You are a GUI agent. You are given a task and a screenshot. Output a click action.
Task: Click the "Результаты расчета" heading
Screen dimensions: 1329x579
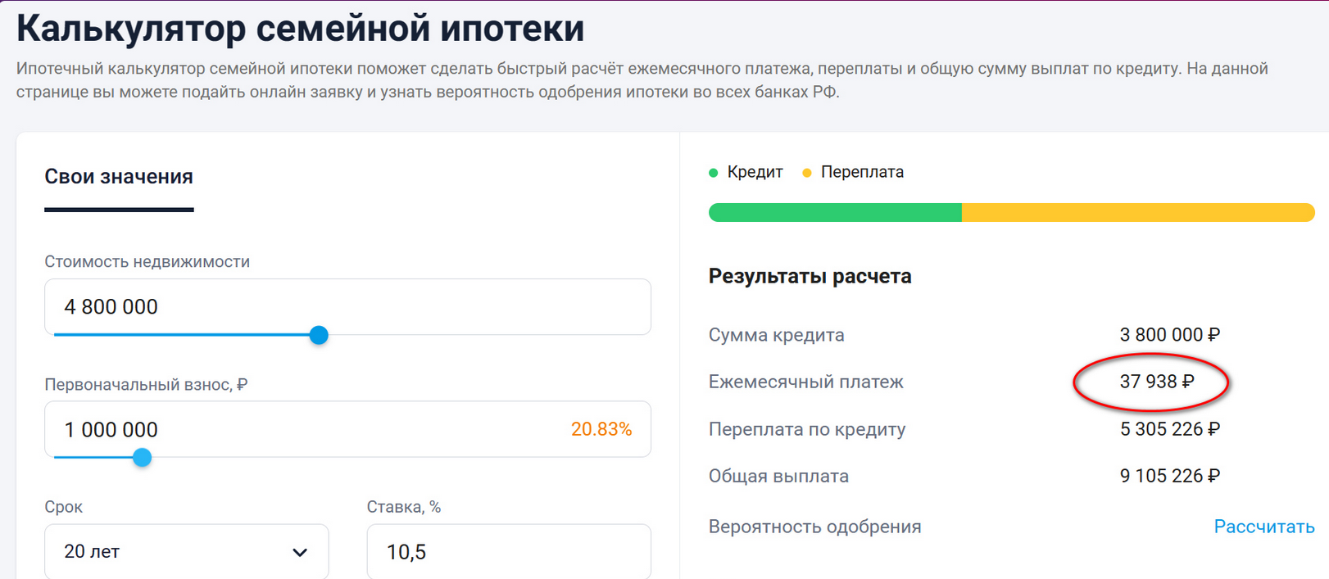(810, 276)
